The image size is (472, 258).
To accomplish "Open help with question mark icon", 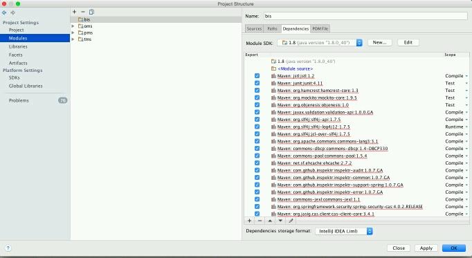I will coord(8,248).
